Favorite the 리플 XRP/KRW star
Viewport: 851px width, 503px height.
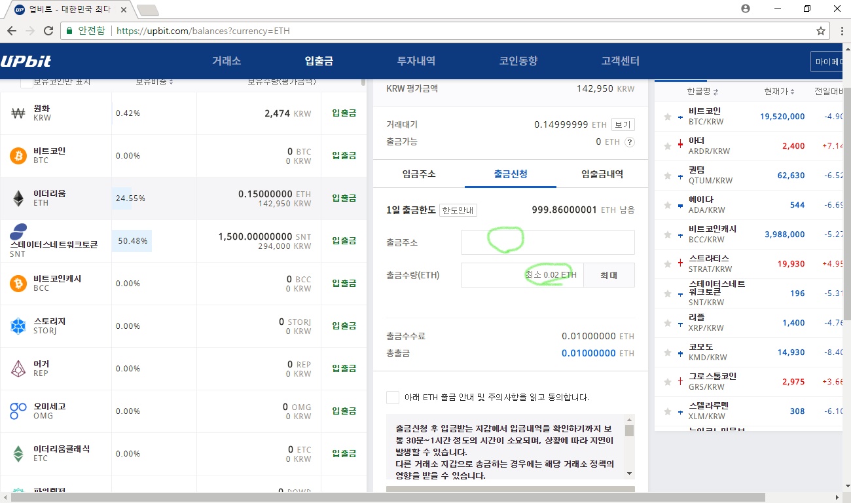(668, 323)
